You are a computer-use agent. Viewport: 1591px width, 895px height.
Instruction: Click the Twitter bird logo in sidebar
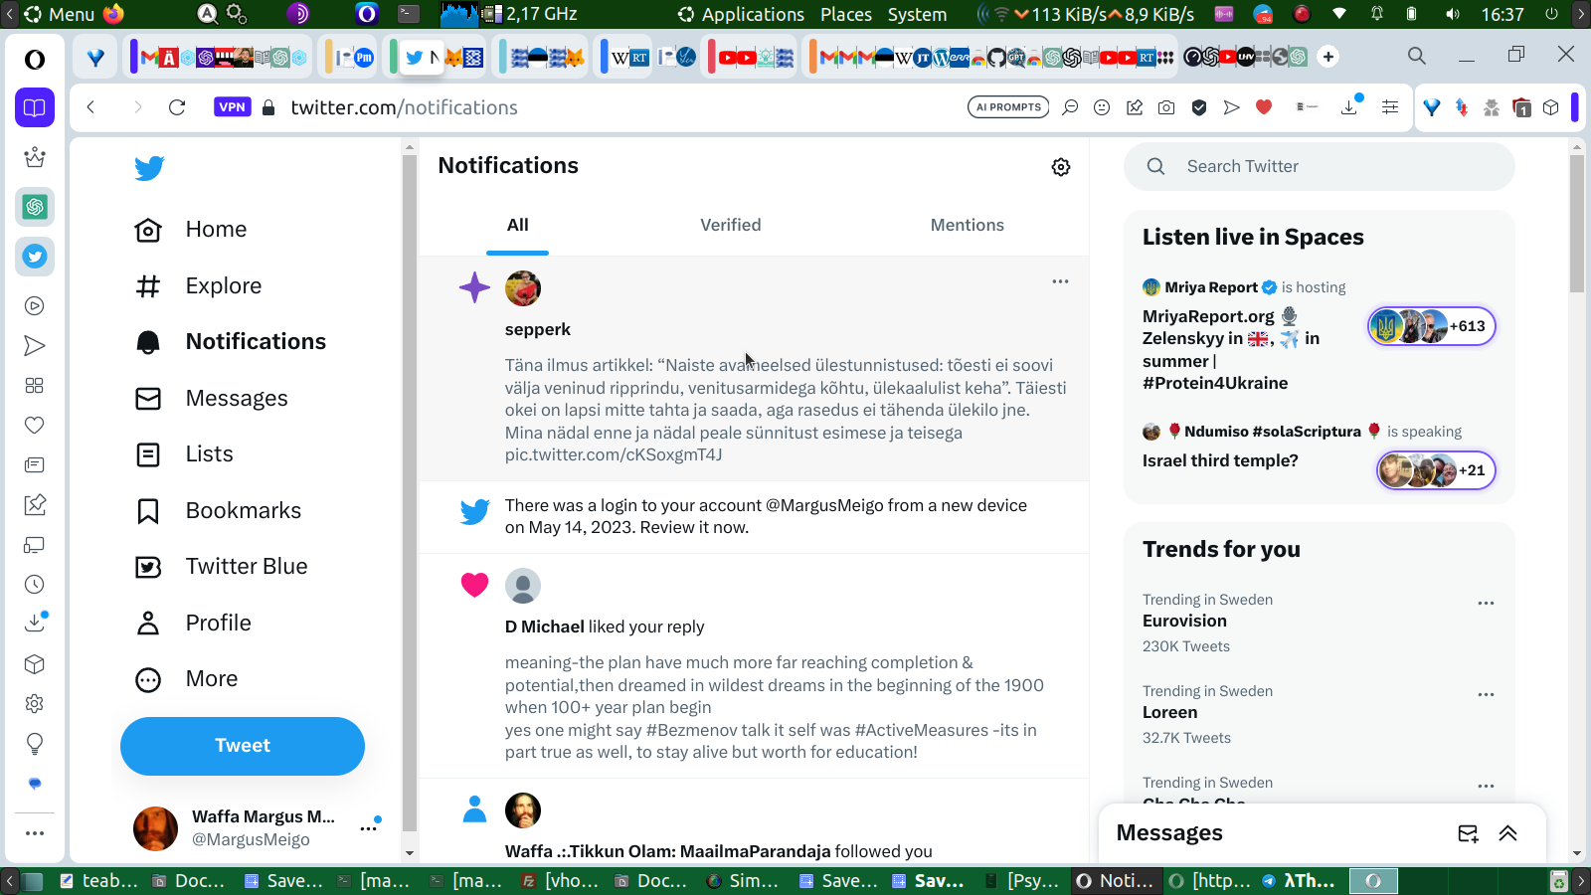(149, 168)
